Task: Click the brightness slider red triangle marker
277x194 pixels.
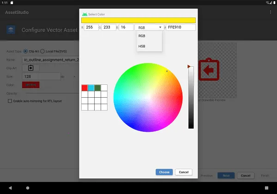Action: click(x=189, y=66)
